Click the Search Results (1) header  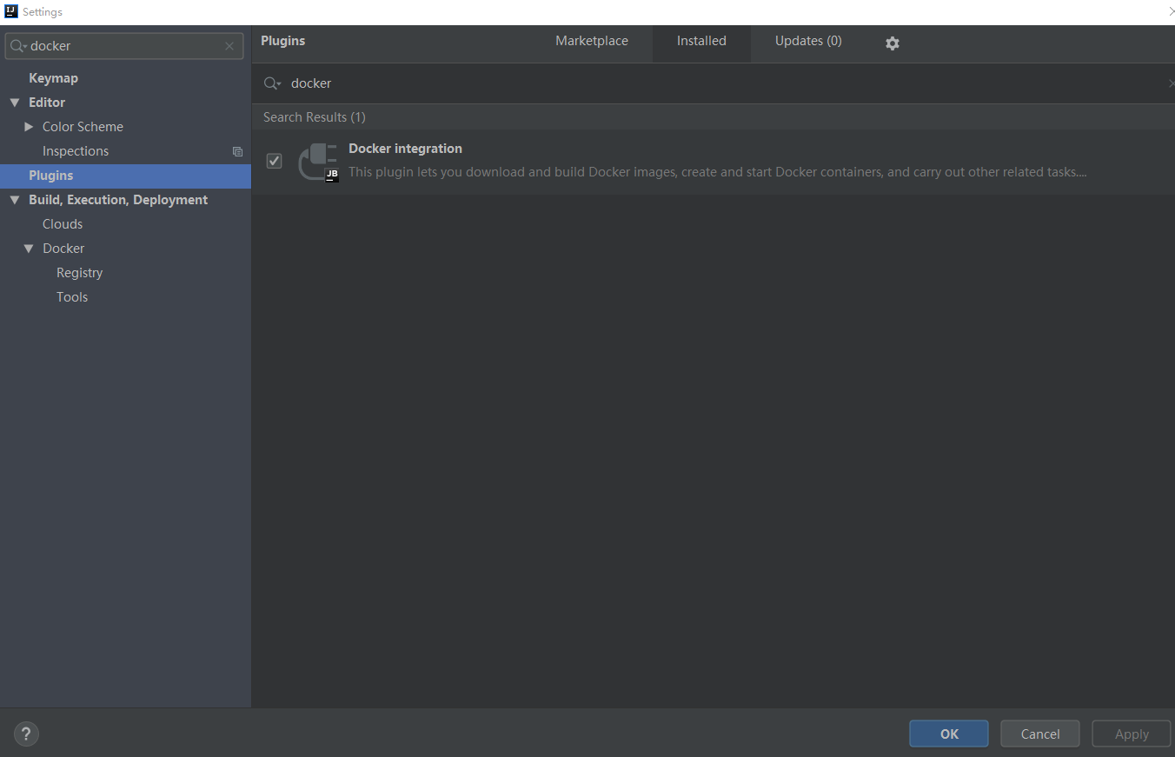click(315, 117)
